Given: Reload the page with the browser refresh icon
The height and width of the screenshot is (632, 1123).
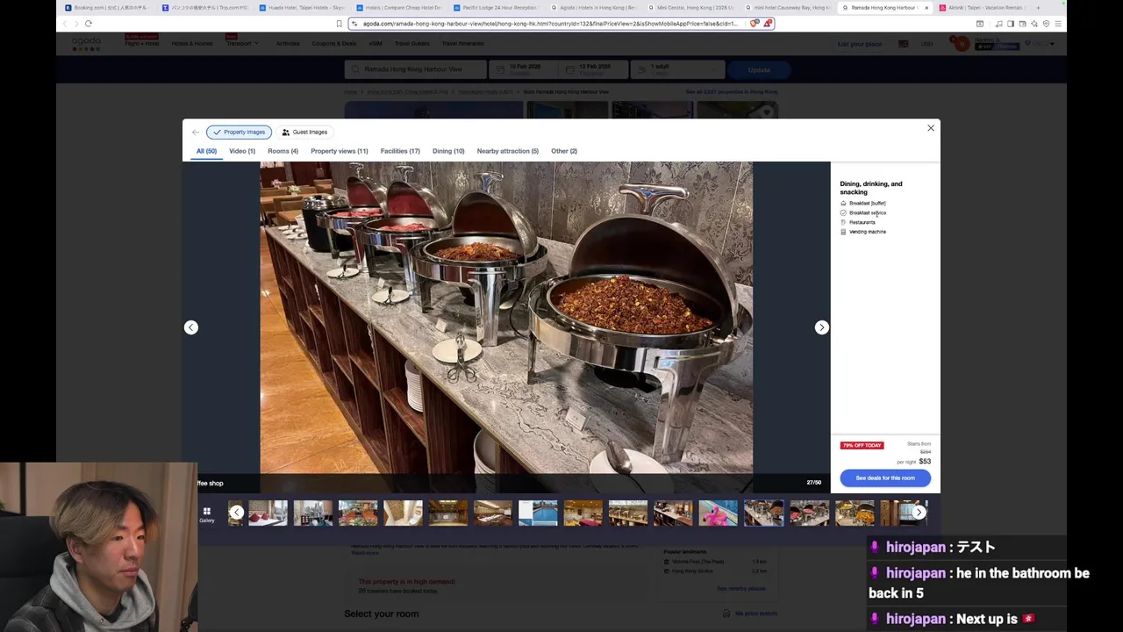Looking at the screenshot, I should [89, 24].
